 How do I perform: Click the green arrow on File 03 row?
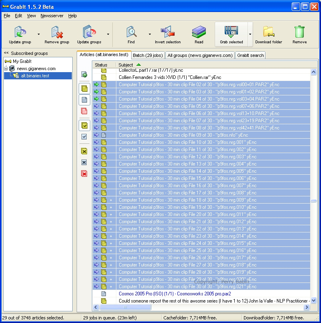pyautogui.click(x=96, y=92)
